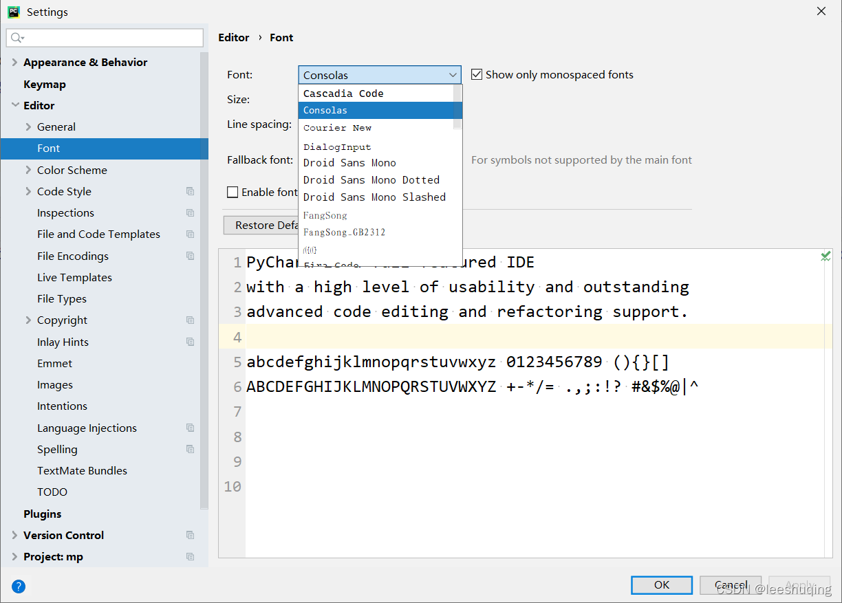Click the green checkmark inspection icon in preview
The height and width of the screenshot is (603, 842).
point(825,256)
